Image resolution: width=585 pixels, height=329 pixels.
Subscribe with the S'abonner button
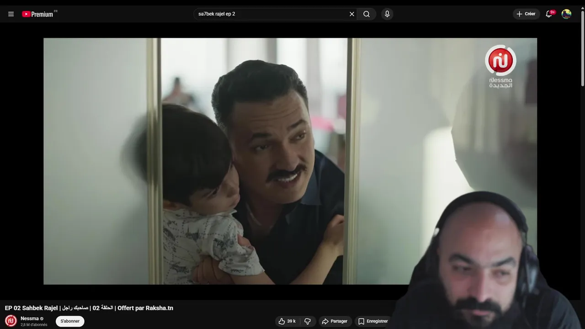pyautogui.click(x=70, y=321)
